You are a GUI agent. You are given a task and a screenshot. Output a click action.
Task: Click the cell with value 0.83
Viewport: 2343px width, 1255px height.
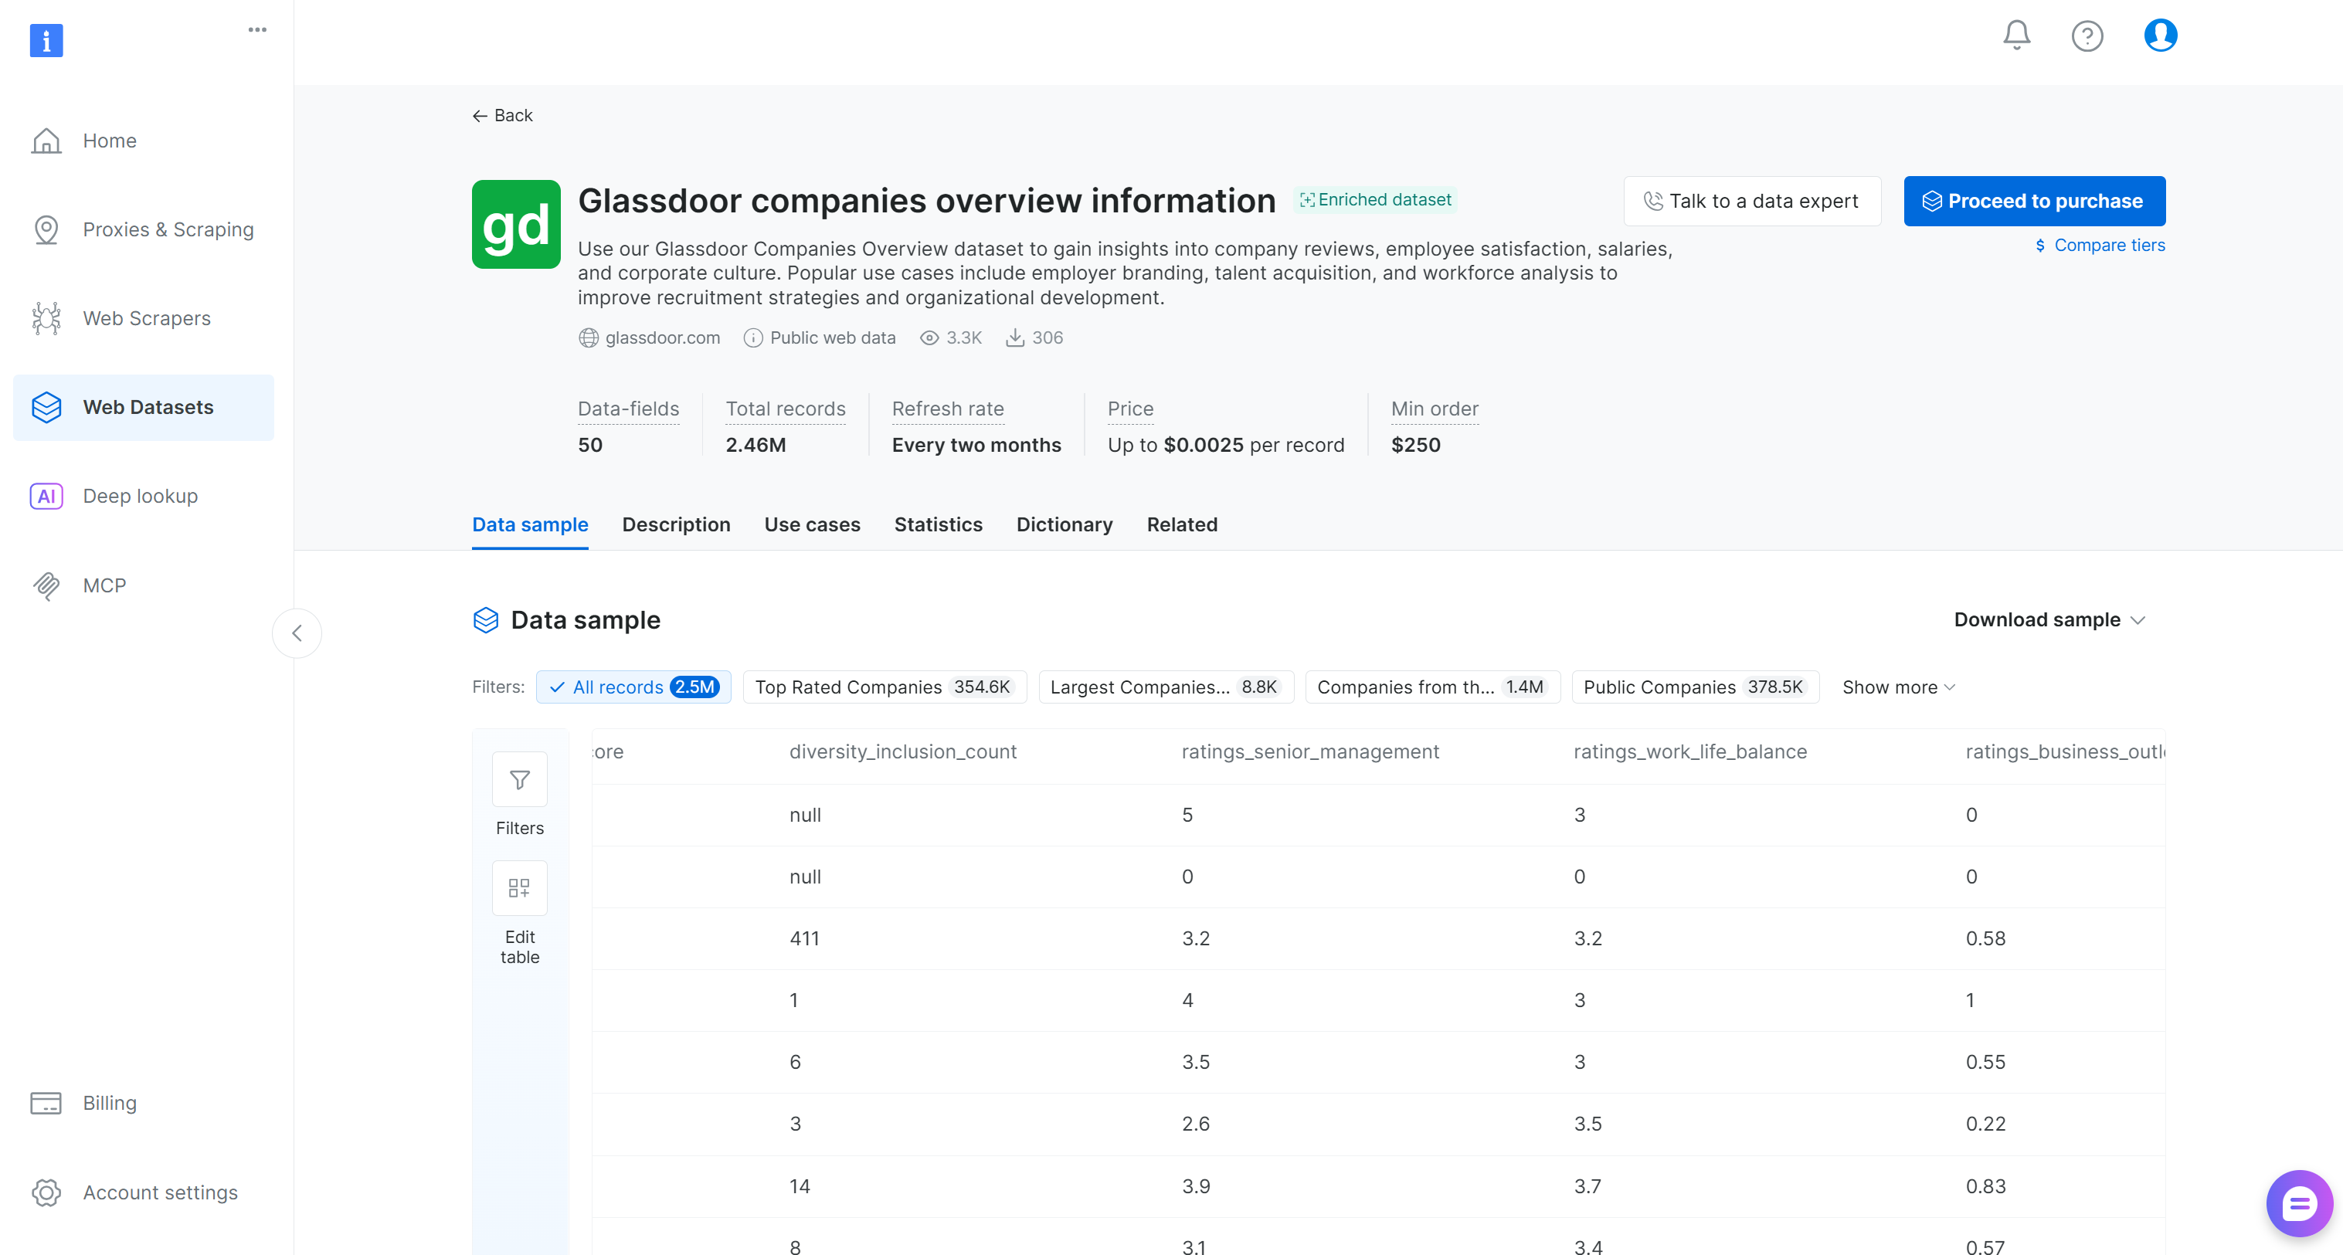click(1985, 1186)
